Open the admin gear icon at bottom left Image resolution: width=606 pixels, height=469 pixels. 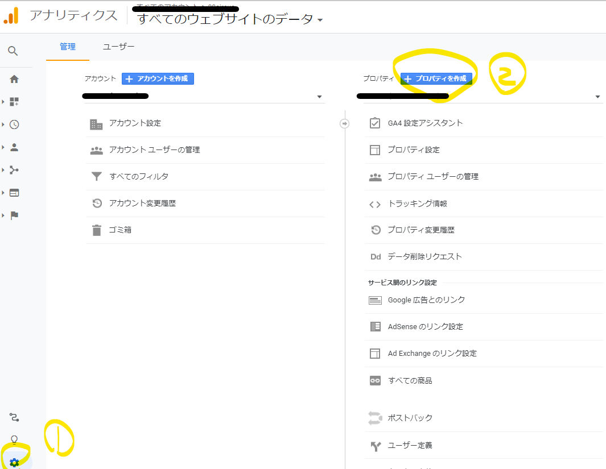14,462
